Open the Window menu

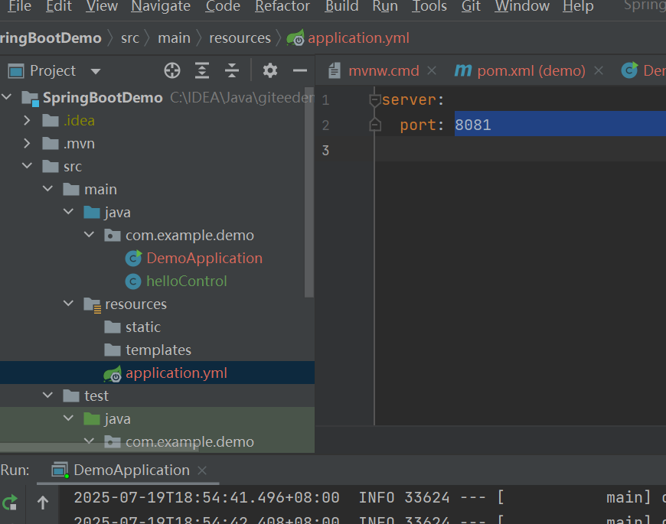click(x=522, y=6)
